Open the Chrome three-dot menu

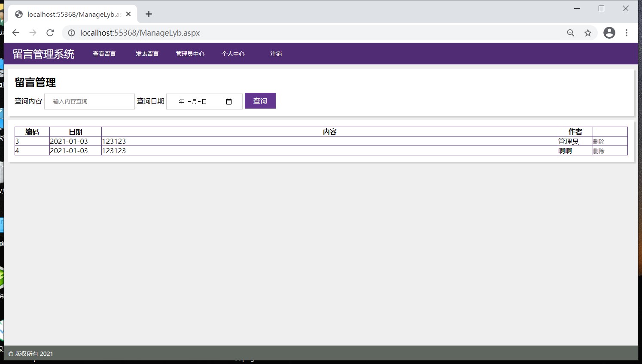click(627, 33)
